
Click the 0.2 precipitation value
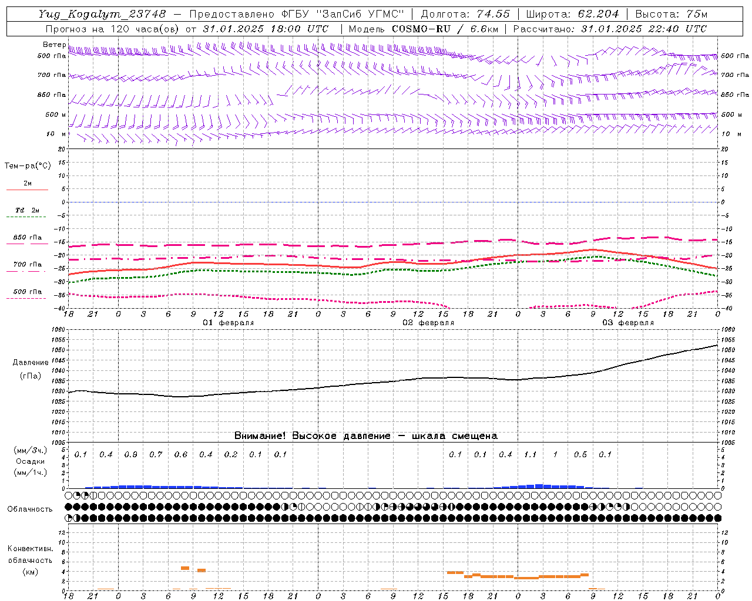tap(231, 455)
